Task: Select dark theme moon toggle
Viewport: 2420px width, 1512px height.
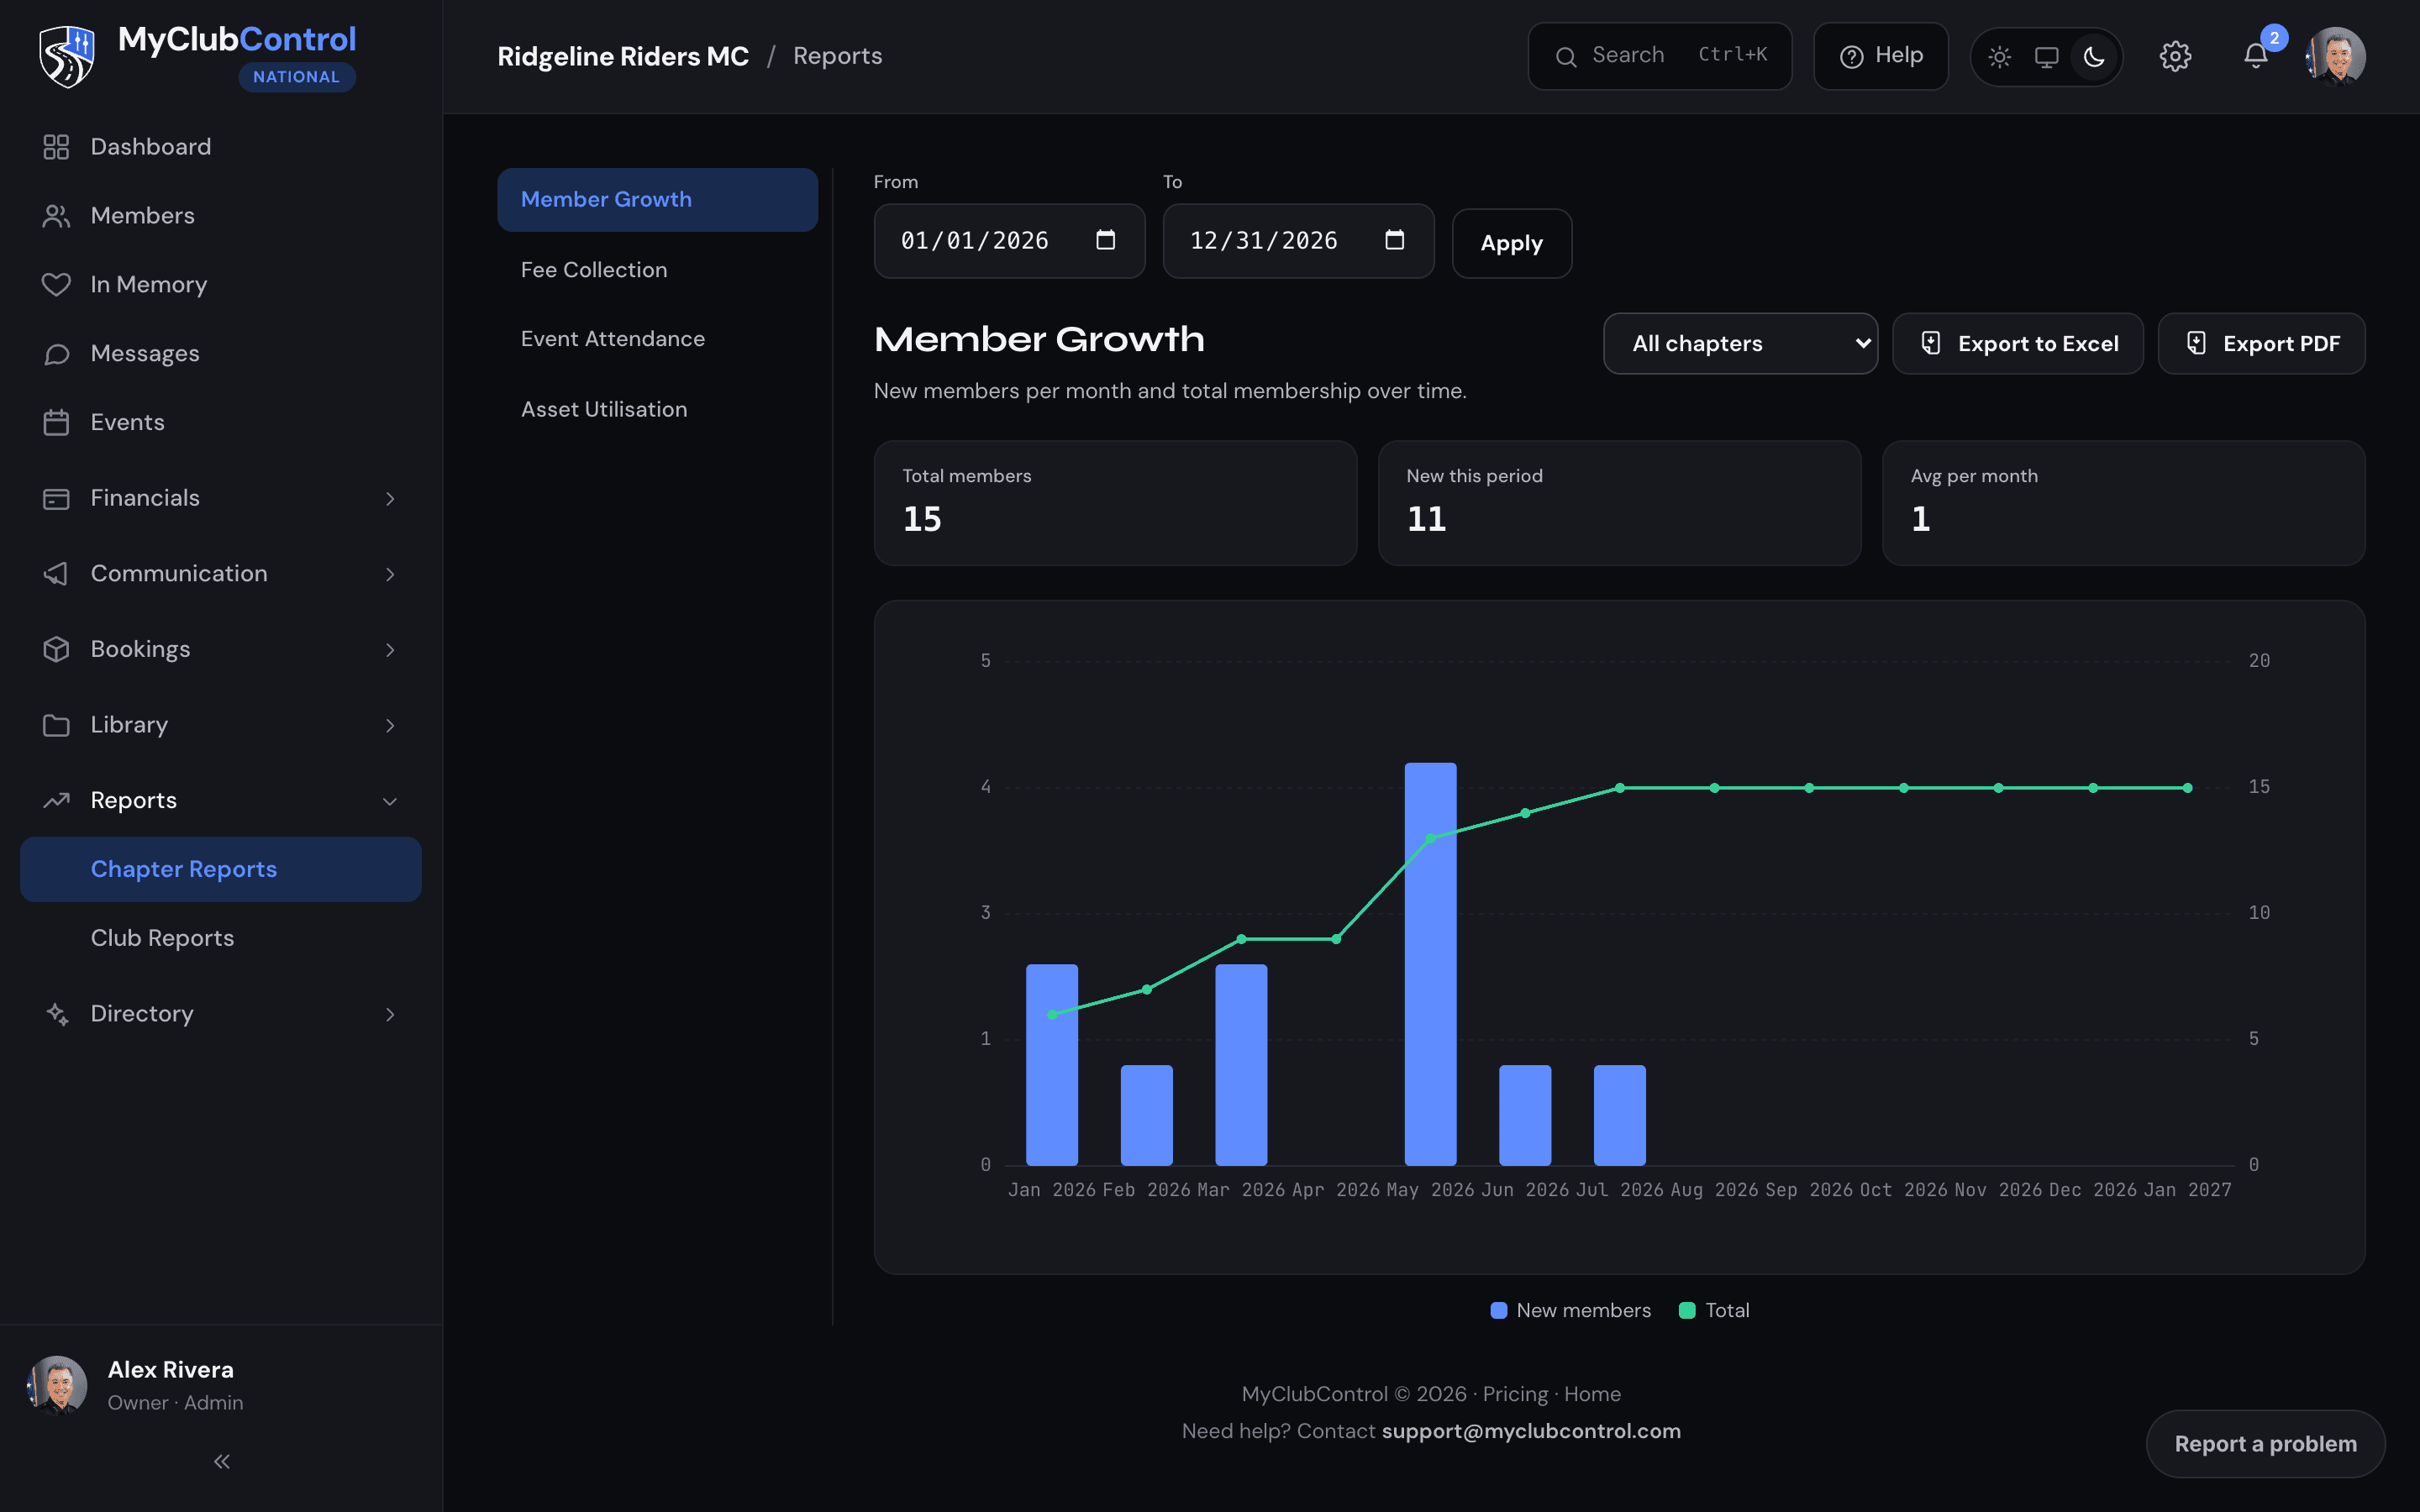Action: [2094, 57]
